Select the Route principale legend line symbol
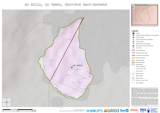The width and height of the screenshot is (160, 113). [x=133, y=60]
